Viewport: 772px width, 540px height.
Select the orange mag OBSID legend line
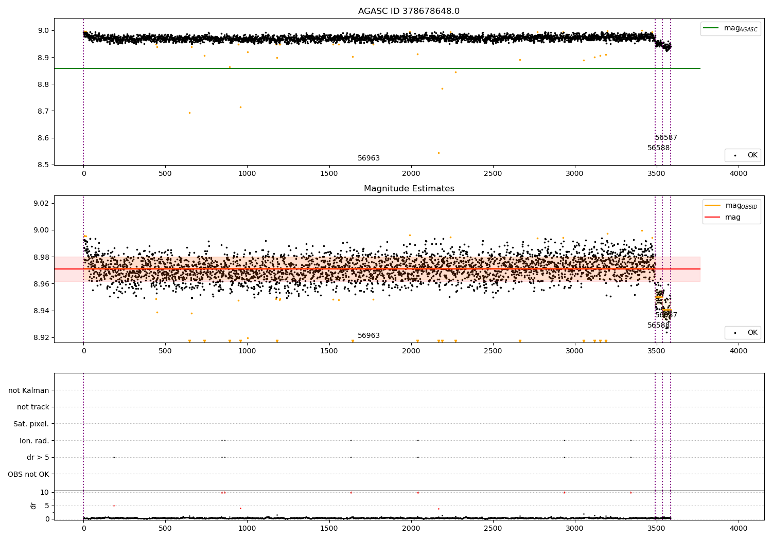pos(713,206)
